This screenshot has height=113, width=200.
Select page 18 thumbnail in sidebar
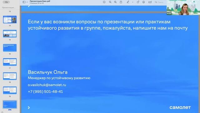[10, 76]
